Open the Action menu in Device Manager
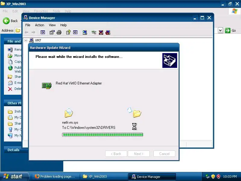This screenshot has width=241, height=181. [x=39, y=25]
